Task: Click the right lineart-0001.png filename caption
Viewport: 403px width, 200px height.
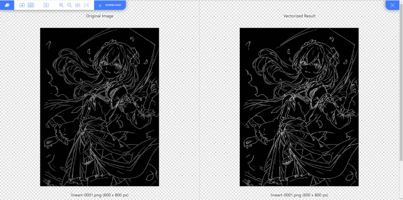Action: click(x=299, y=195)
